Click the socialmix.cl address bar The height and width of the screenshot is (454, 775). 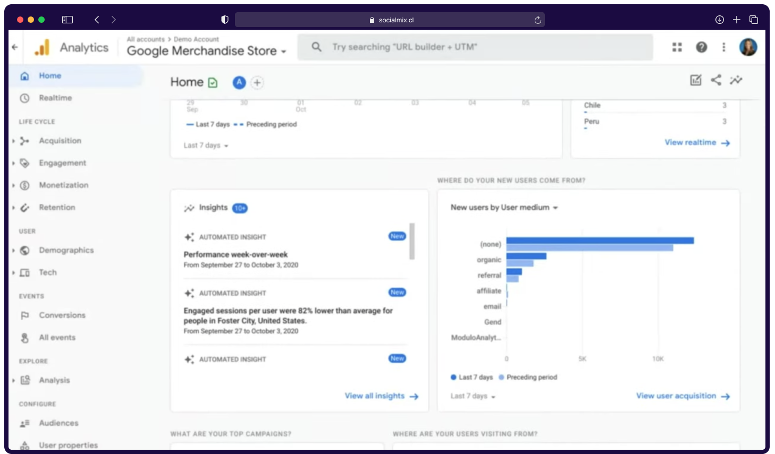click(x=390, y=20)
